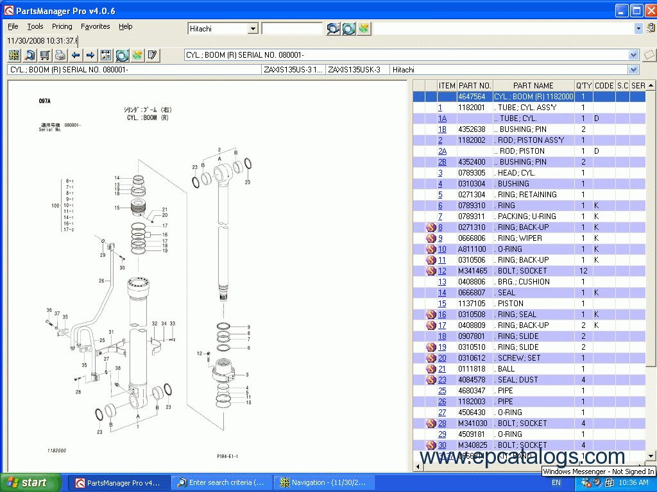Screen dimensions: 657x492
Task: Open the shopping cart icon
Action: pyautogui.click(x=45, y=55)
